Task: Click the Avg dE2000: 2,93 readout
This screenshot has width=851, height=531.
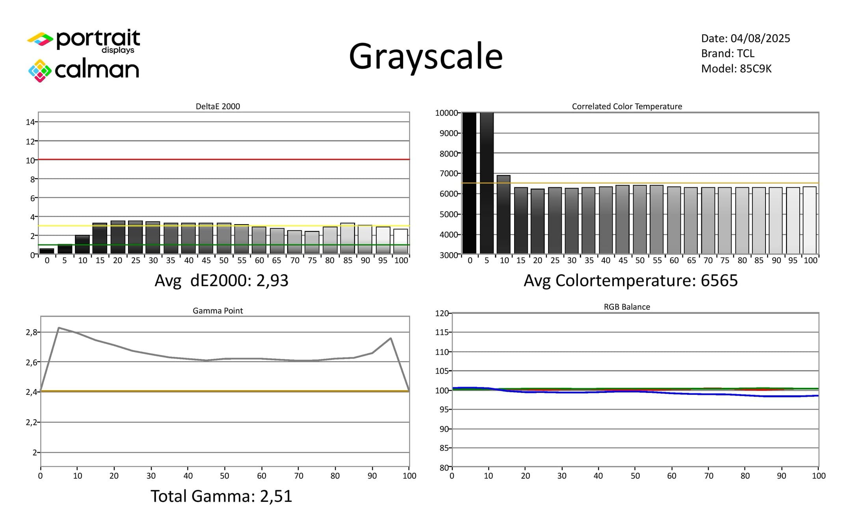Action: [x=221, y=280]
